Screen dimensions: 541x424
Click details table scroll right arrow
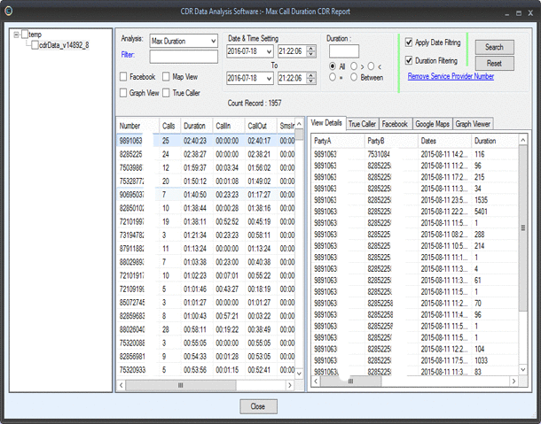[x=514, y=381]
